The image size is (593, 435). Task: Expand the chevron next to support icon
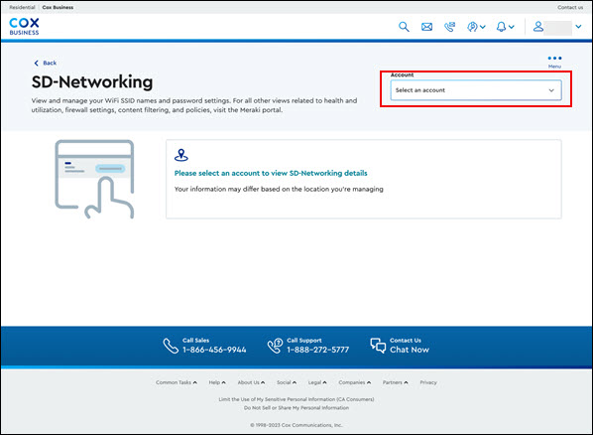(x=483, y=27)
